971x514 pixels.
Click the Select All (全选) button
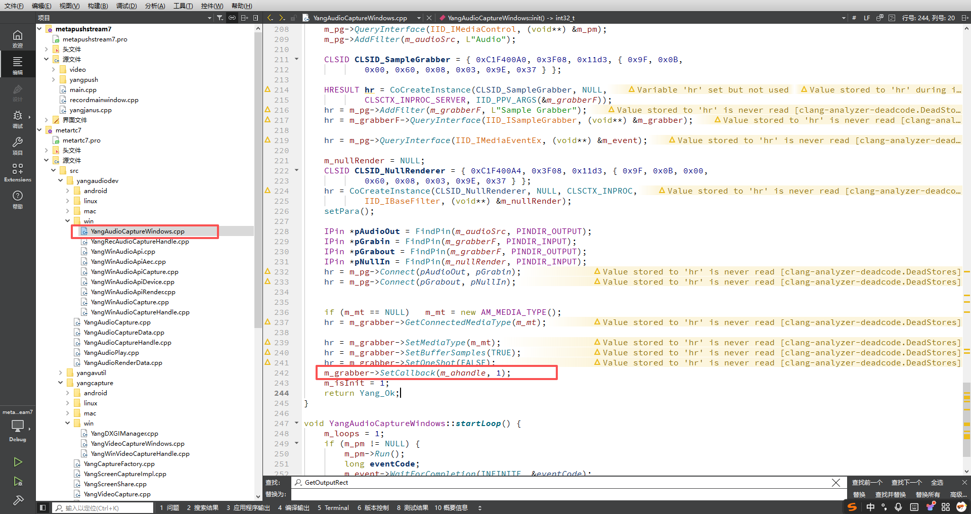pyautogui.click(x=937, y=483)
